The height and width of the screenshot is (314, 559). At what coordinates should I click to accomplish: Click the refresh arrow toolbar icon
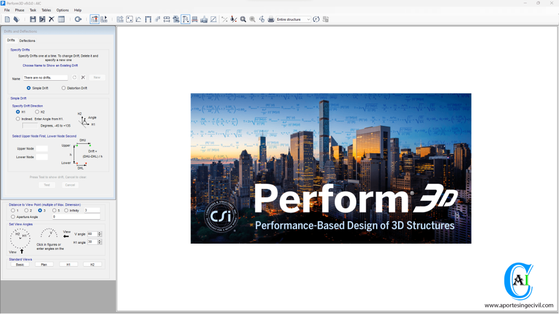click(x=78, y=19)
